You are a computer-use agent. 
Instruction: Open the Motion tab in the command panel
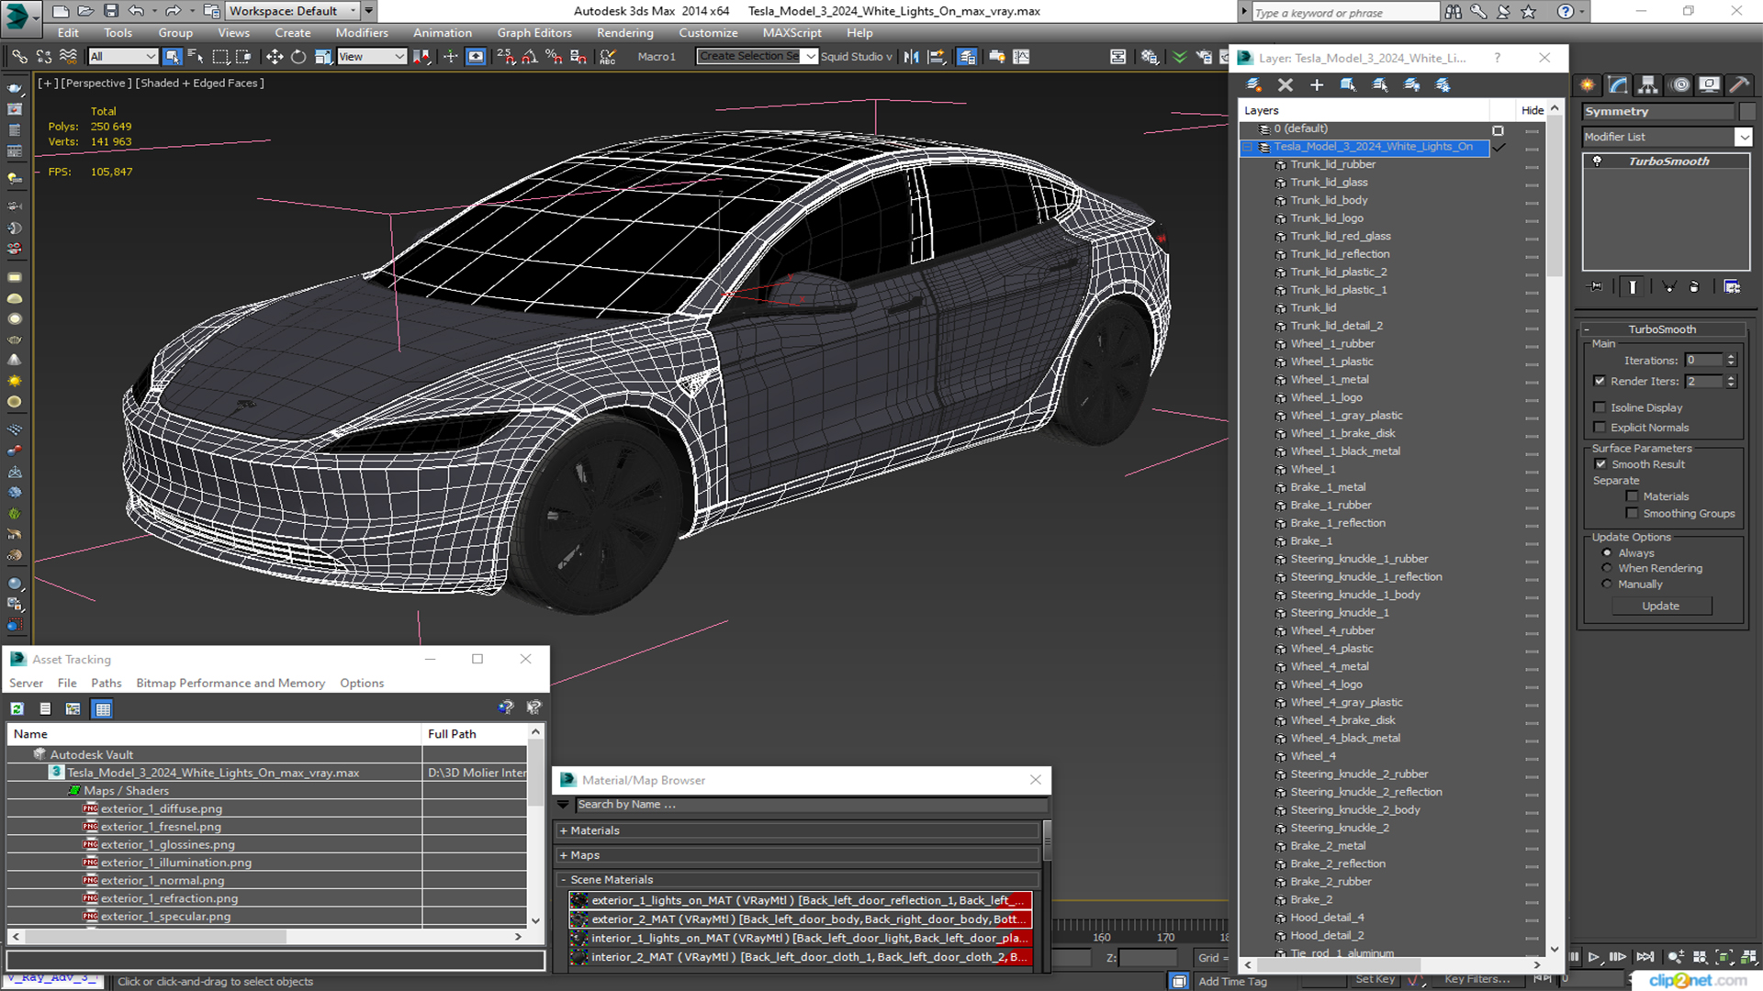coord(1680,84)
